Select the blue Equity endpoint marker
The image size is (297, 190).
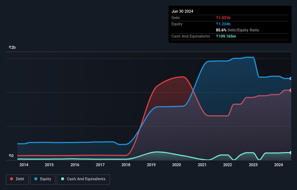click(x=291, y=78)
